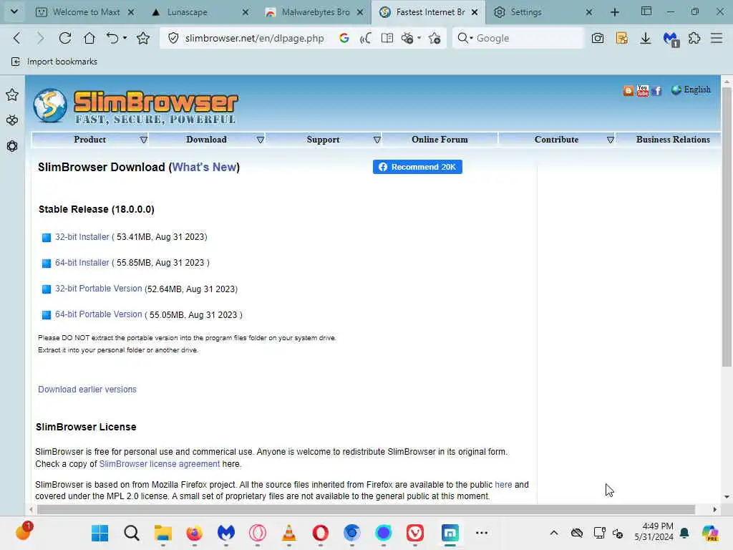Click the Google icon in address bar
The width and height of the screenshot is (733, 550).
pos(344,39)
